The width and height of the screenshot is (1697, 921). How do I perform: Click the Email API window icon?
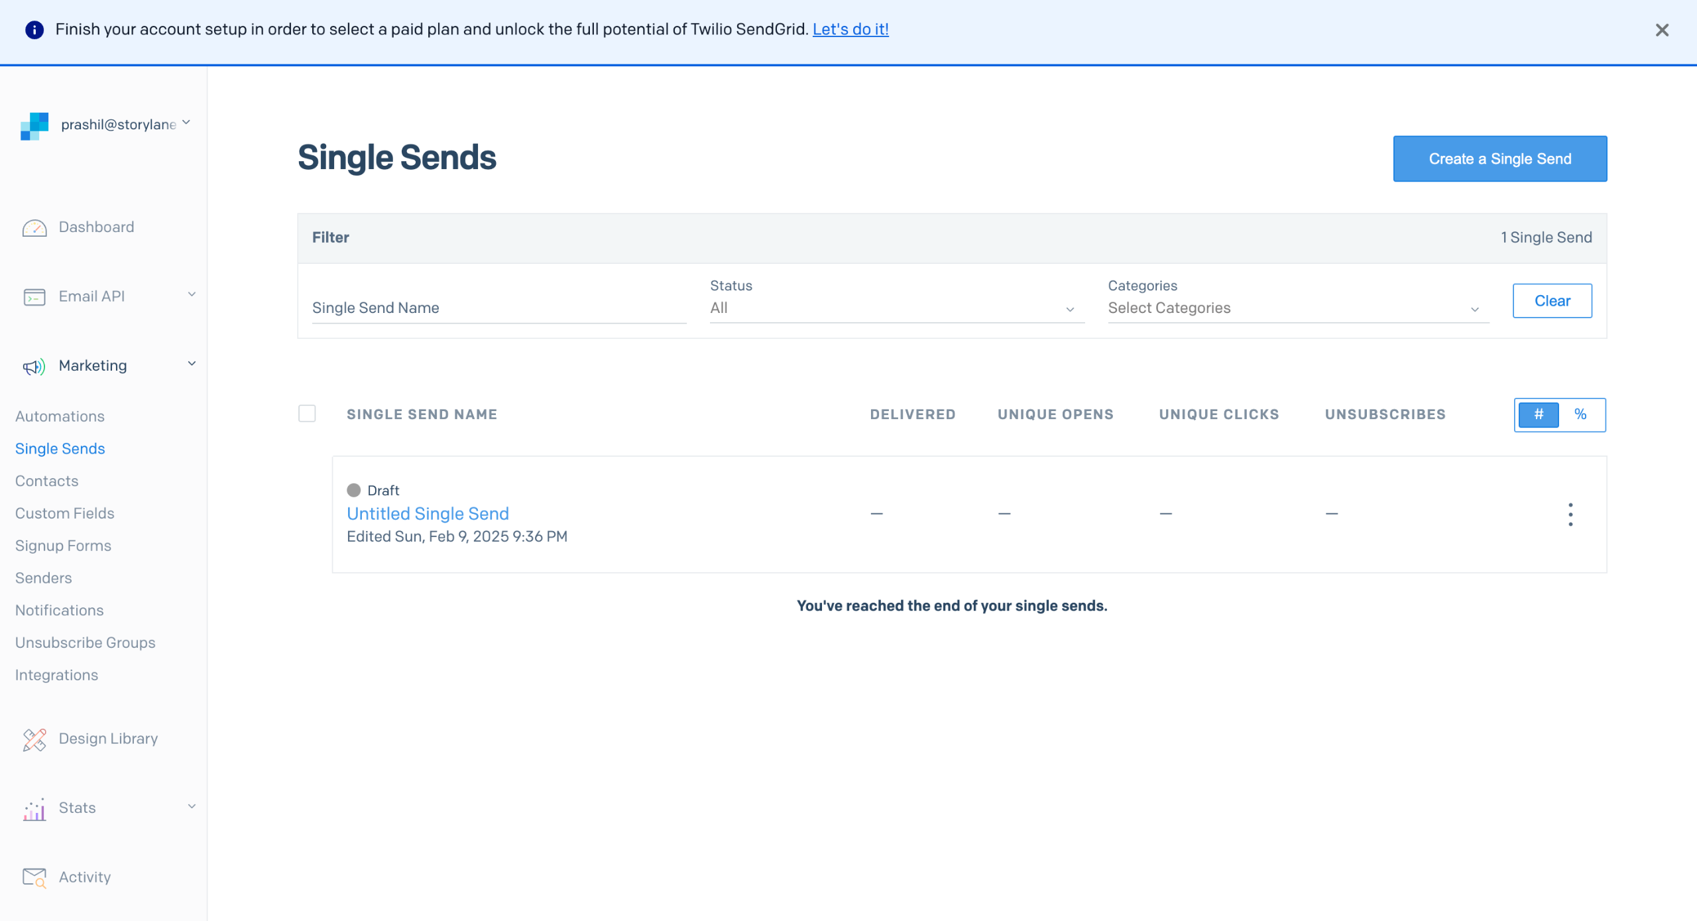point(34,297)
